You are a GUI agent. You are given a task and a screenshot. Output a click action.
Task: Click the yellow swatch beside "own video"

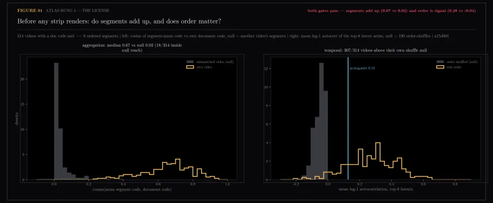[x=190, y=67]
